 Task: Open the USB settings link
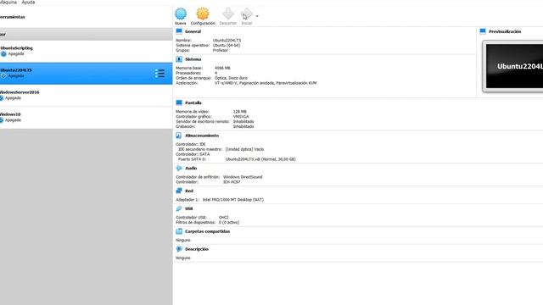pos(188,209)
